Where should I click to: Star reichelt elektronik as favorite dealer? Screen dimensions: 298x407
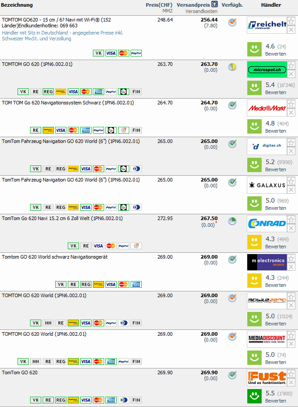point(291,21)
